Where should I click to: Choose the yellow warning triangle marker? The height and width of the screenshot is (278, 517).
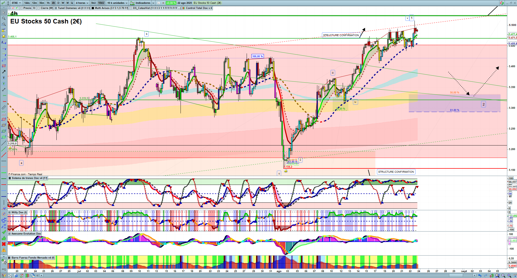4,250
